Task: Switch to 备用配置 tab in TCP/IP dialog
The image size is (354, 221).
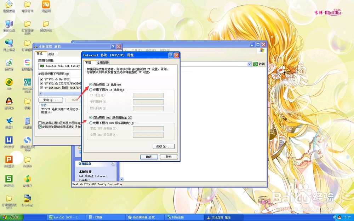Action: tap(103, 63)
